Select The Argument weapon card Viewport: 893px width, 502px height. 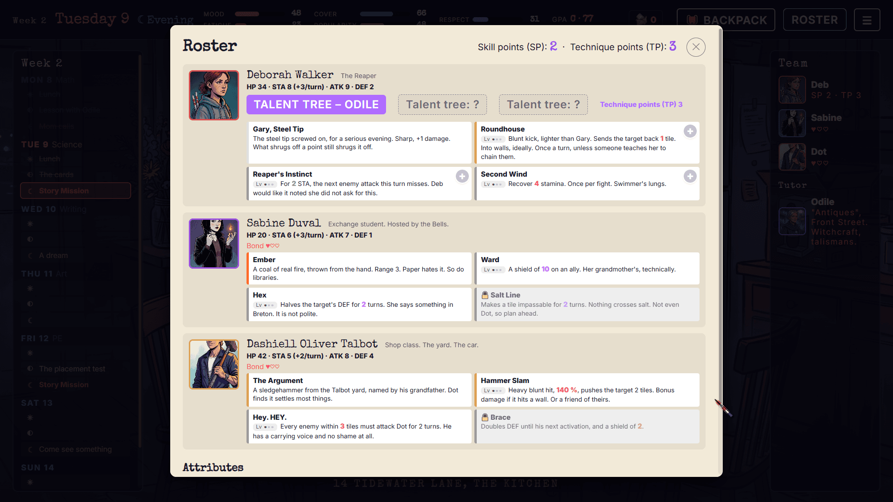tap(359, 390)
